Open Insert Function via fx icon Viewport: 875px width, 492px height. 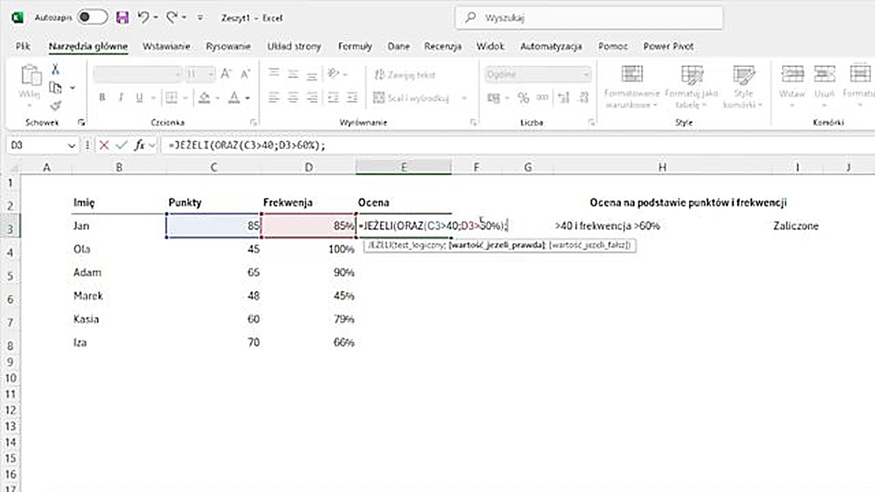coord(139,146)
